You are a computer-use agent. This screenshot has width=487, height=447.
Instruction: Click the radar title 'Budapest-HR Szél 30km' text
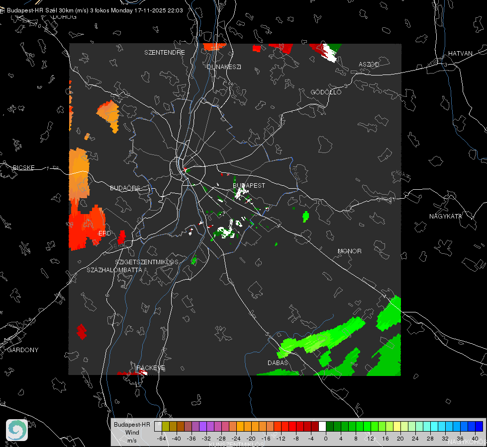pyautogui.click(x=40, y=10)
